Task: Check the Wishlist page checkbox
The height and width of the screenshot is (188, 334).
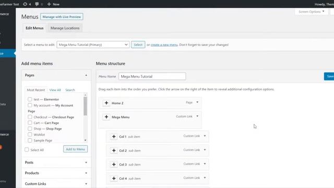Action: click(x=30, y=135)
